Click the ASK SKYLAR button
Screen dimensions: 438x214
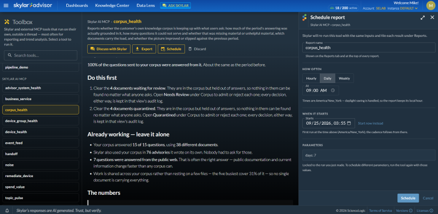tap(175, 5)
